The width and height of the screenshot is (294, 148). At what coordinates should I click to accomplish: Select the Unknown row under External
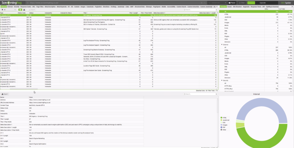(256, 77)
